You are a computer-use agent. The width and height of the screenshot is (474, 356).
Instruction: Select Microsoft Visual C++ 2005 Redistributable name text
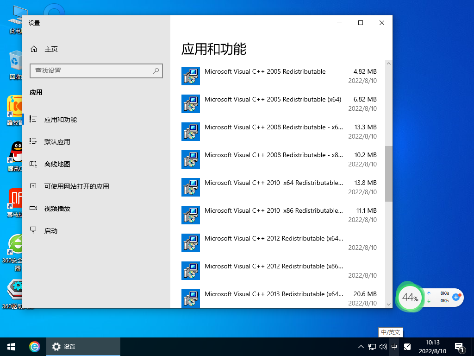pyautogui.click(x=265, y=72)
